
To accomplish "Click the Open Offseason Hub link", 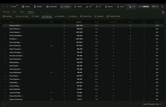I will [152, 104].
